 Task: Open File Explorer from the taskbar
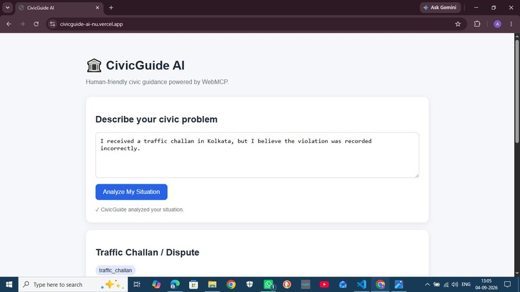212,284
